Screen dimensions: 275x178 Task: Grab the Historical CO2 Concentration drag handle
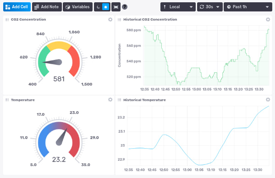120,20
